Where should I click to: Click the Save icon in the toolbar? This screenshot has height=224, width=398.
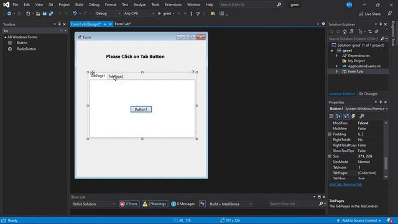point(44,14)
